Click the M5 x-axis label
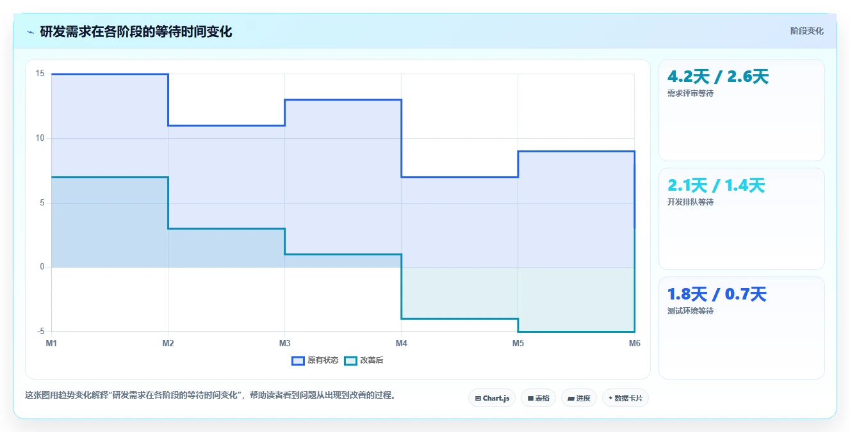Screen dimensions: 850x432 coord(518,344)
